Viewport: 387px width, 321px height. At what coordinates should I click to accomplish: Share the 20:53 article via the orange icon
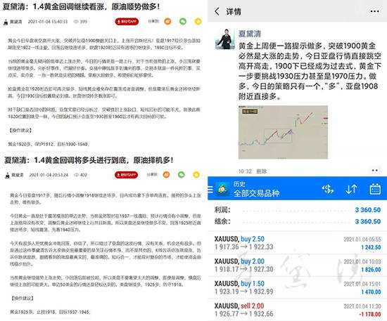166,175
